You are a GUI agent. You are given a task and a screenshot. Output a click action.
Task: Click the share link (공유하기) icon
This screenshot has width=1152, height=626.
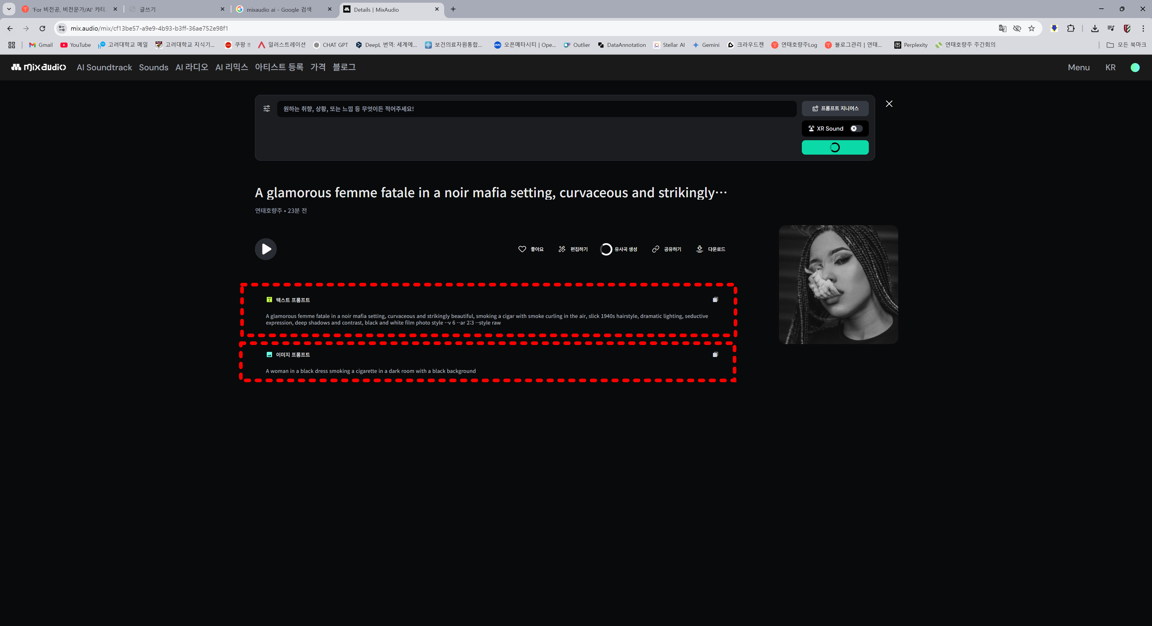pyautogui.click(x=656, y=249)
